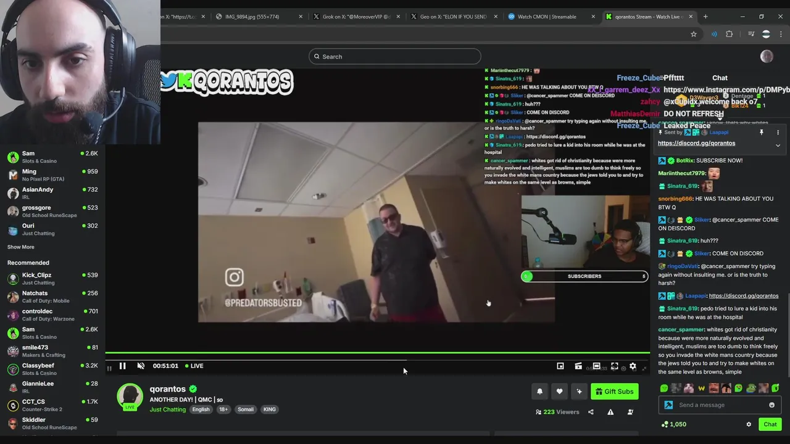Expand the pinned message chevron

tap(778, 146)
